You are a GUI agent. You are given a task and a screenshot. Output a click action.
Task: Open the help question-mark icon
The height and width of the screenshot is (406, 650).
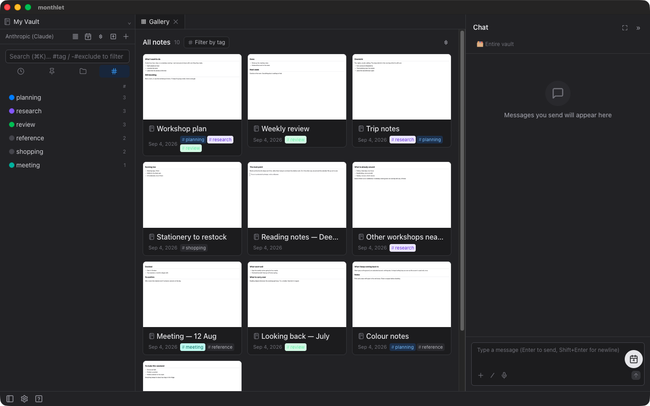coord(39,399)
